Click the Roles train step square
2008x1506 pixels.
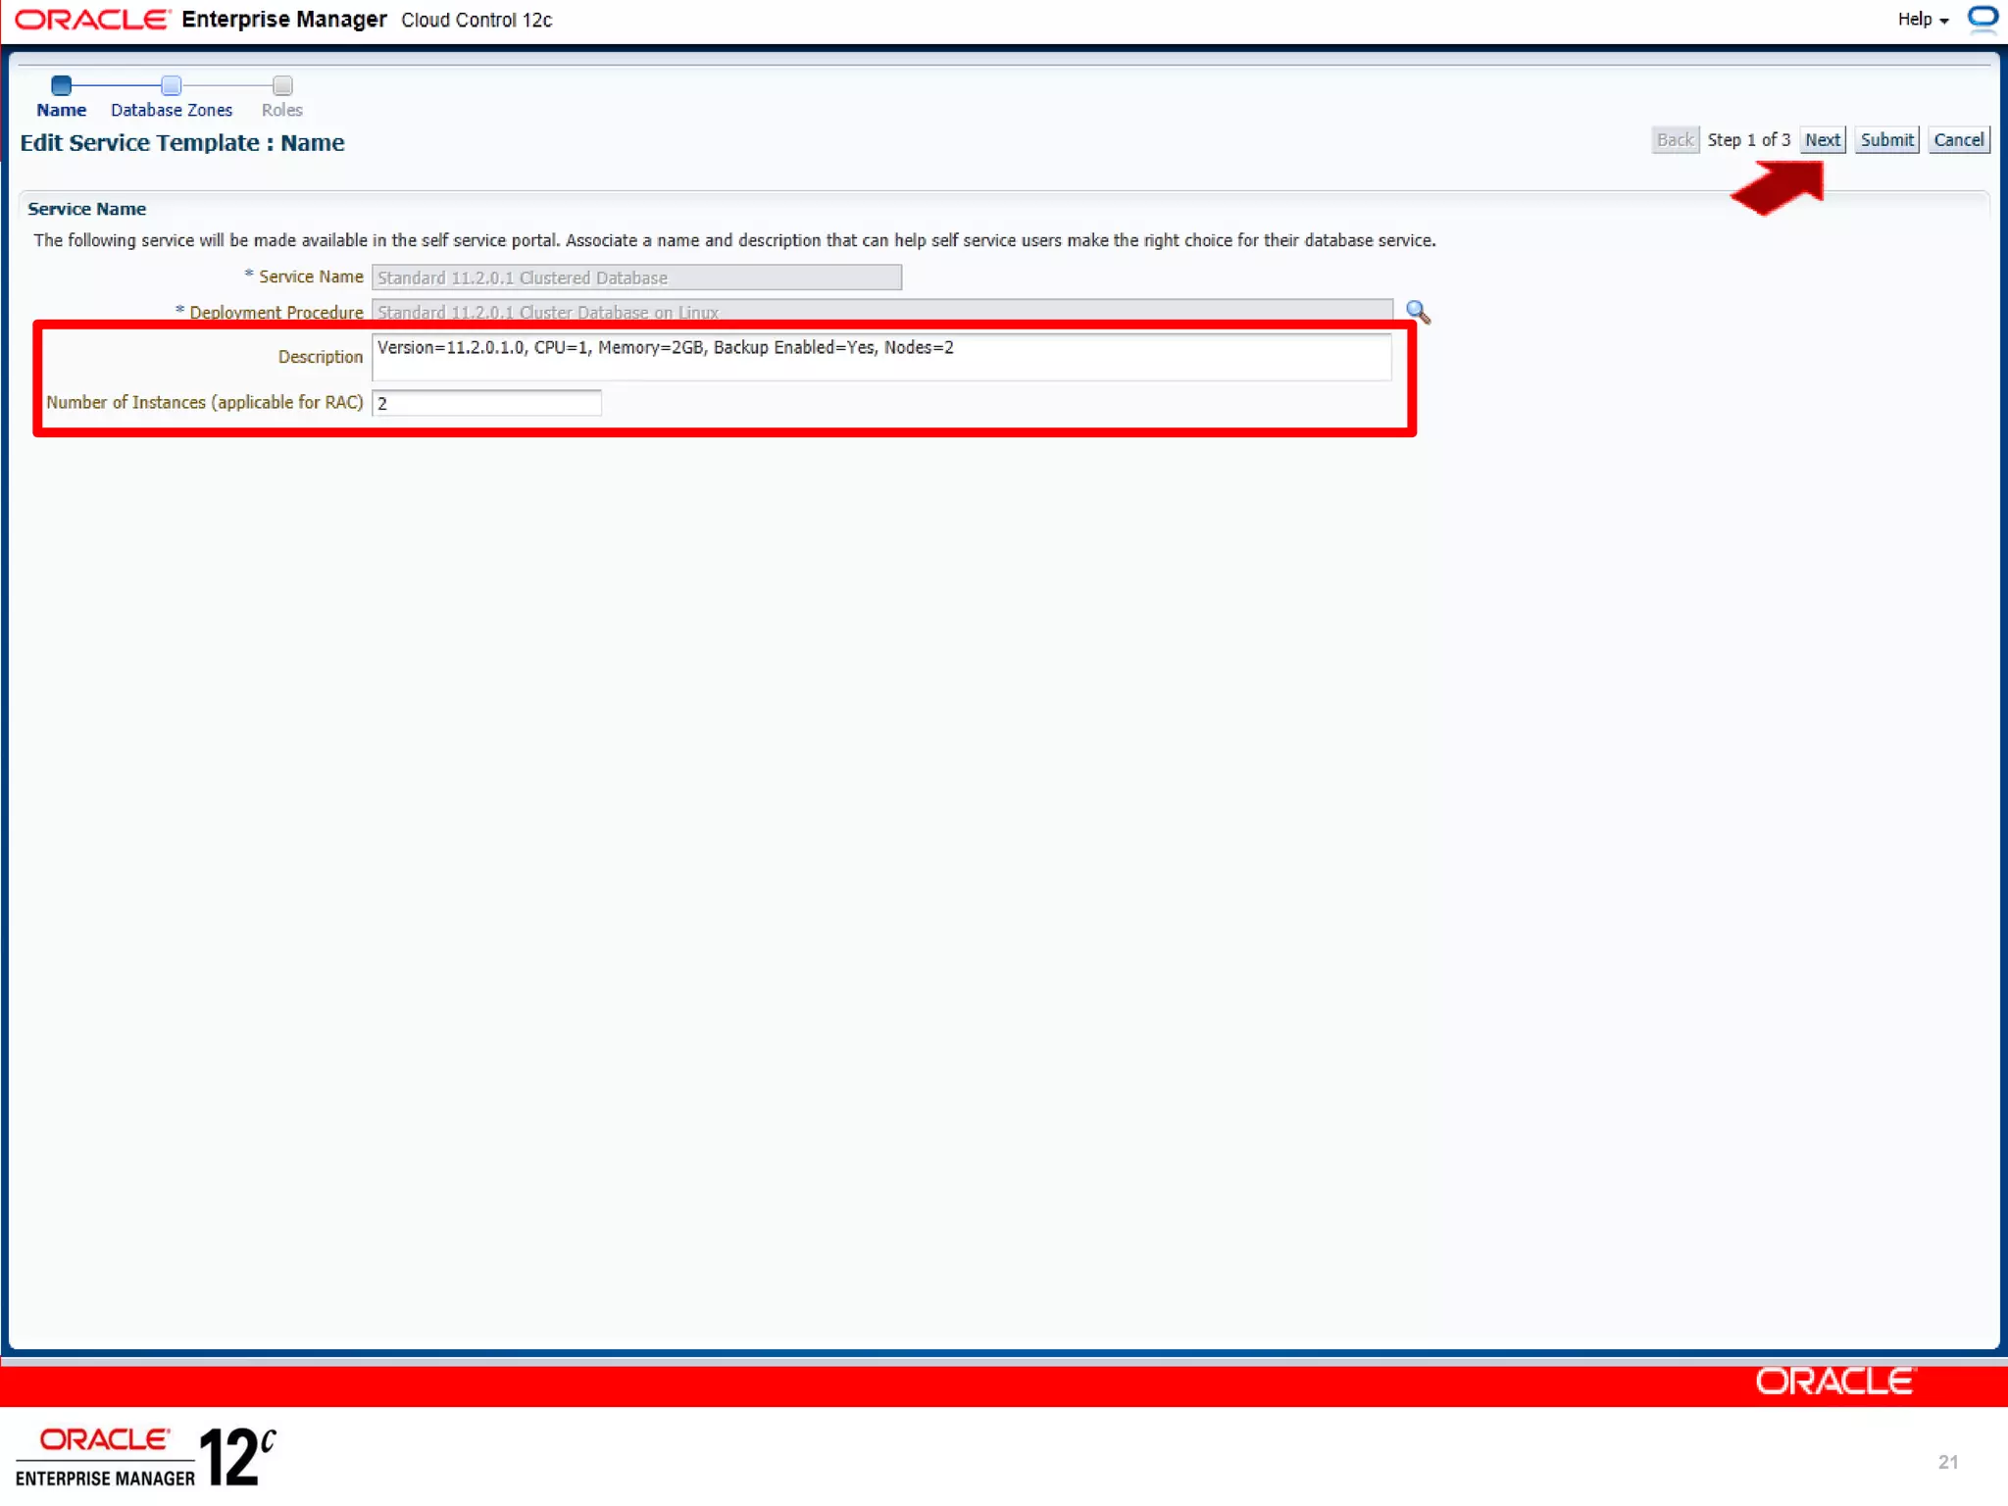click(x=282, y=85)
